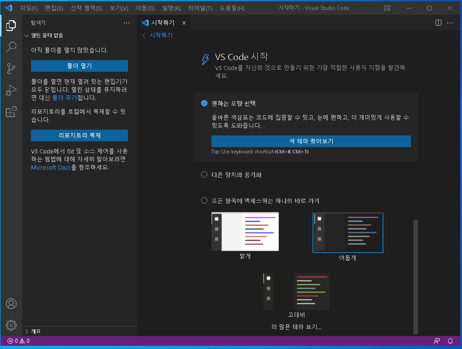Screen dimensions: 462x349
Task: Choose the 고대비 high contrast theme preview
Action: click(x=296, y=291)
